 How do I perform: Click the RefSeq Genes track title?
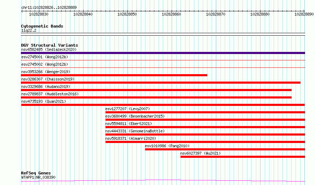pyautogui.click(x=36, y=173)
